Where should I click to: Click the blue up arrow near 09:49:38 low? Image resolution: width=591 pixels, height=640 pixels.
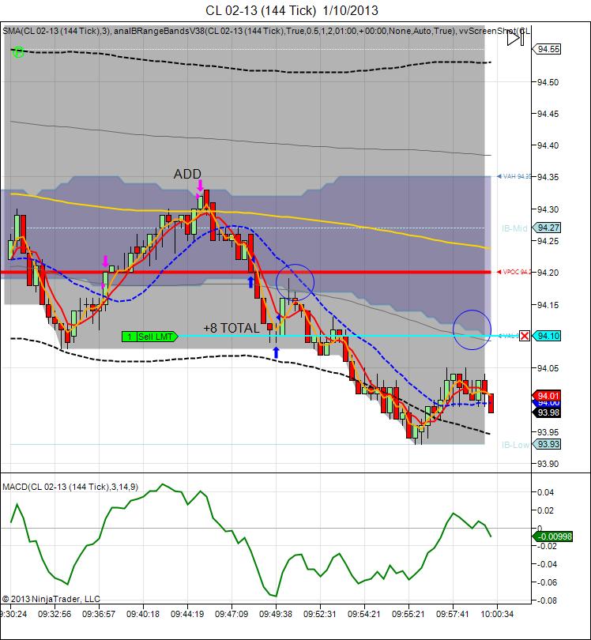[276, 352]
